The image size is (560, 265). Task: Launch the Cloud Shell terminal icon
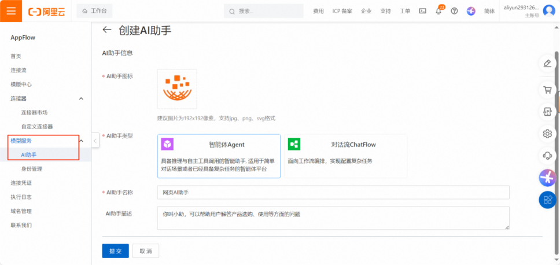click(422, 11)
